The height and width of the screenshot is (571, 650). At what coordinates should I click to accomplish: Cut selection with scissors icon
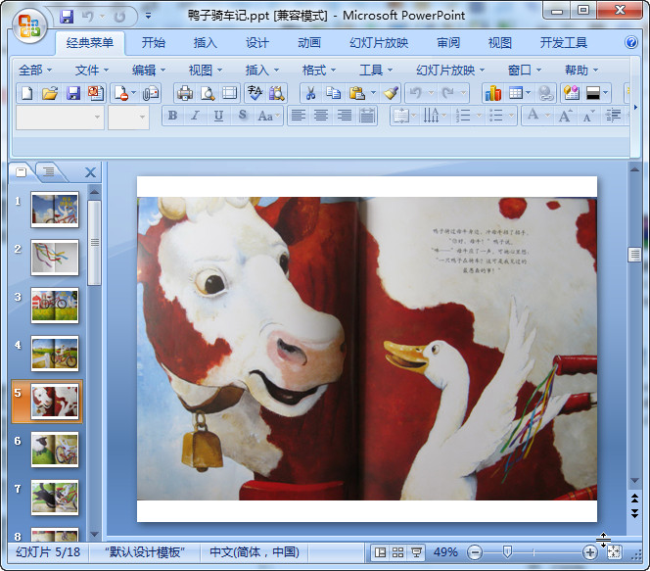coord(310,93)
